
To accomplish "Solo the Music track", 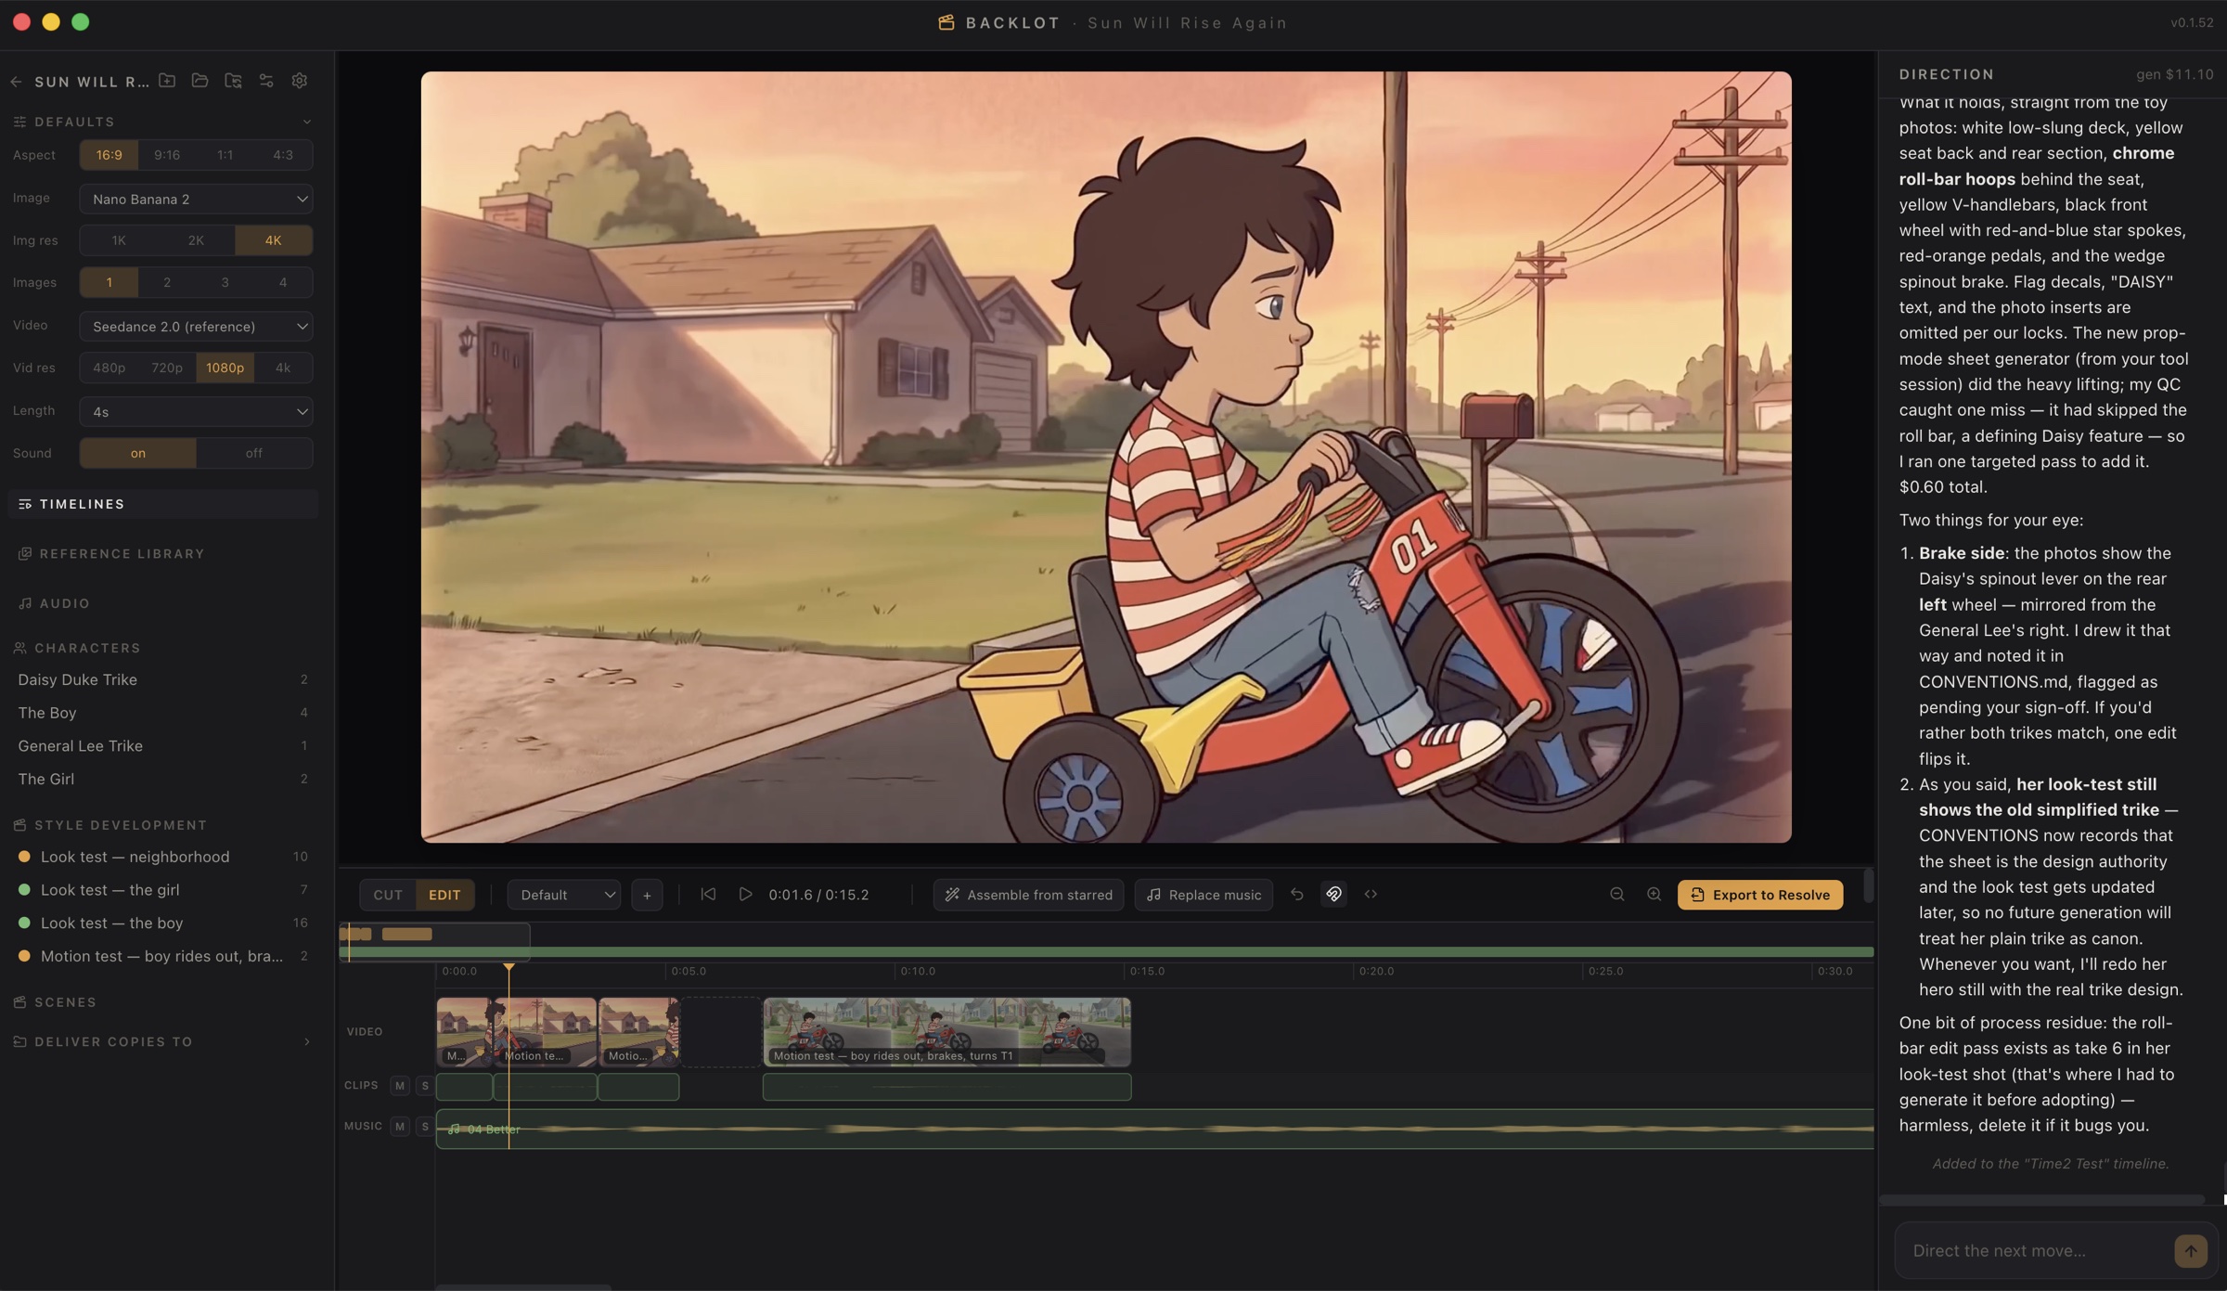I will coord(425,1126).
